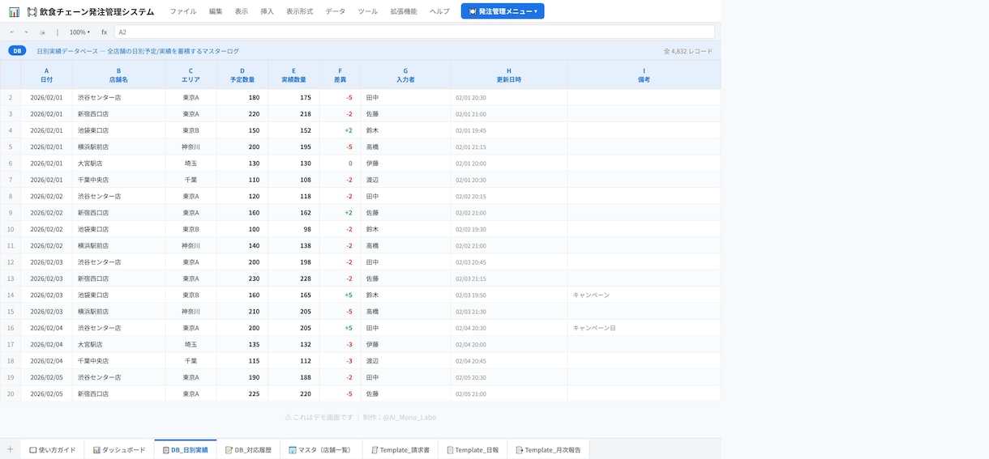Add a new sheet with plus icon
Image resolution: width=989 pixels, height=459 pixels.
click(10, 449)
